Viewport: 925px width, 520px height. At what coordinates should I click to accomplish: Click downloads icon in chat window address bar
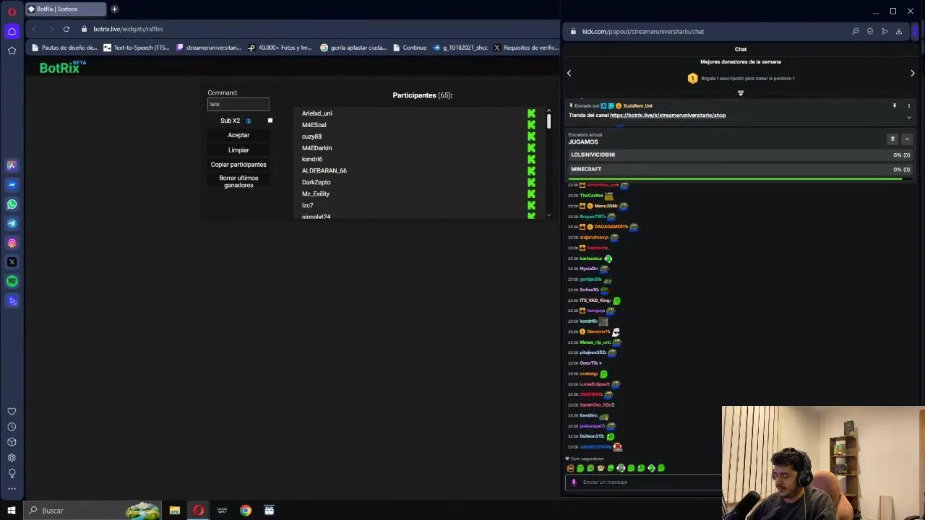[x=899, y=31]
